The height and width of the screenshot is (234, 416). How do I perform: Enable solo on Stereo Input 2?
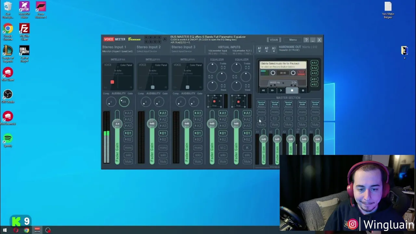tap(163, 155)
